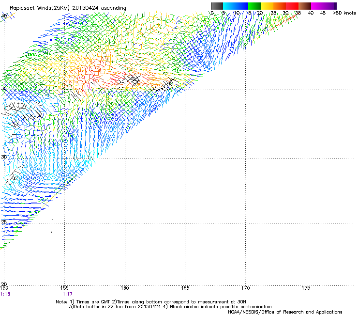This screenshot has width=358, height=315.
Task: Click the brown 35-40 knots legend segment
Action: pos(305,6)
